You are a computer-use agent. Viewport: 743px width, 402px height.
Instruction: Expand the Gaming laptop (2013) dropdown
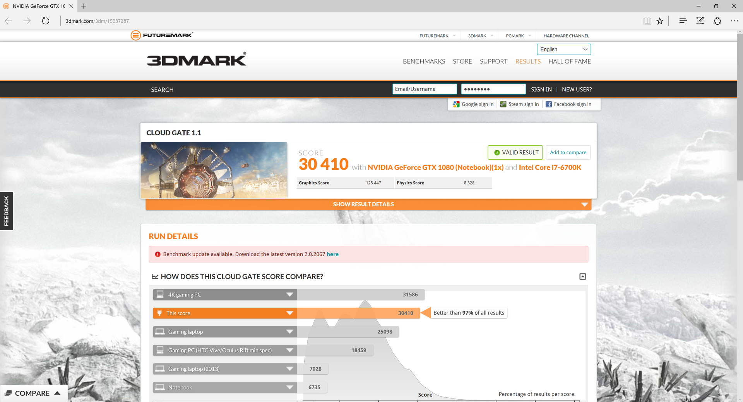coord(290,369)
